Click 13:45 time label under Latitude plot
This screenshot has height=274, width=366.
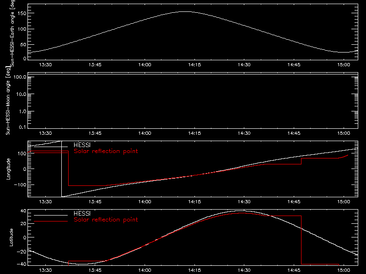(x=95, y=270)
